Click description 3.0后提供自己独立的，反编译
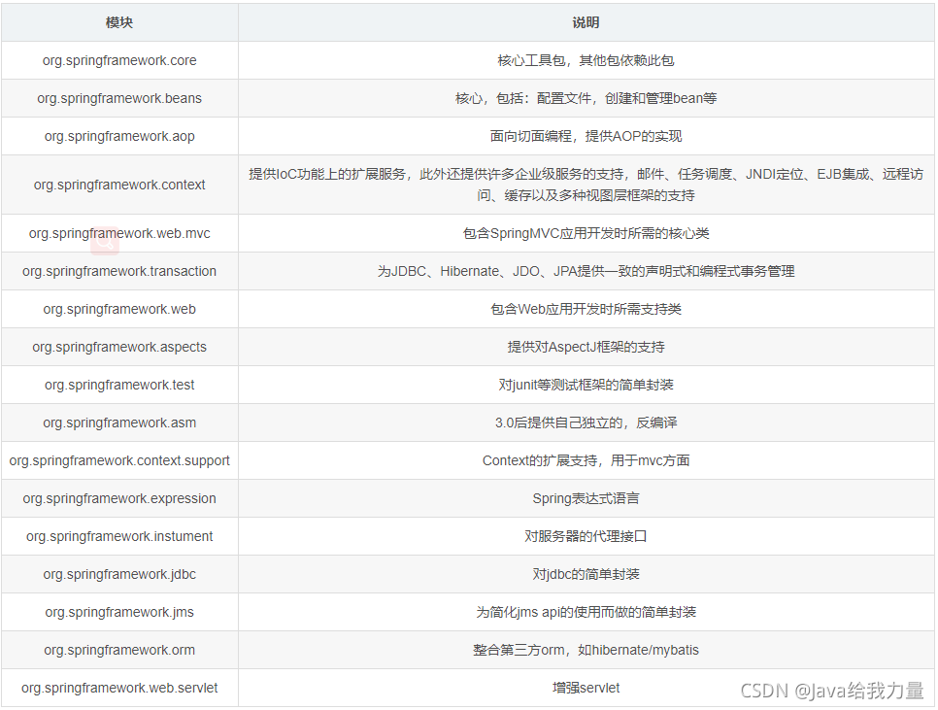 586,423
